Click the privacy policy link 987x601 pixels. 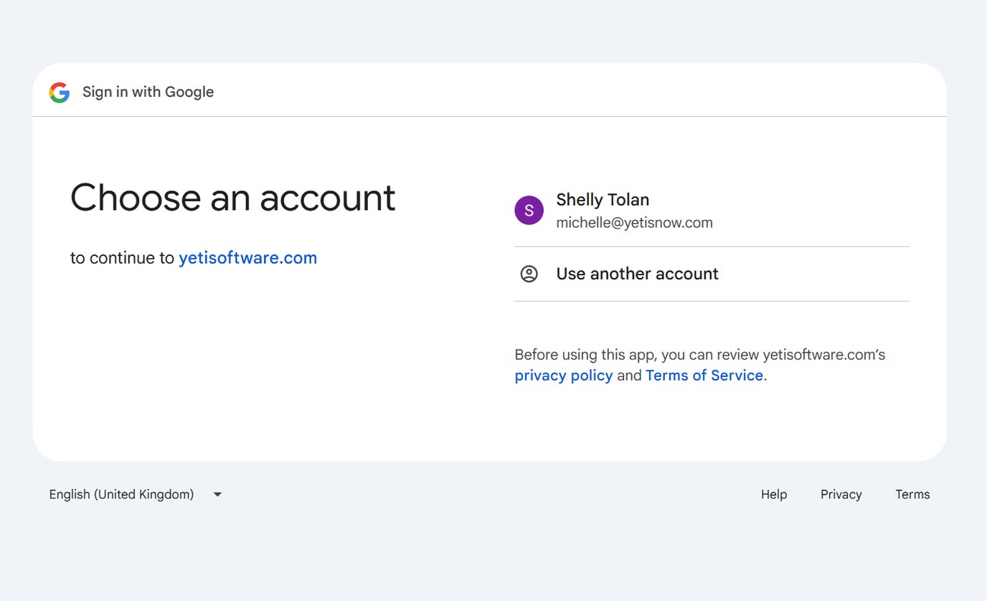[563, 375]
